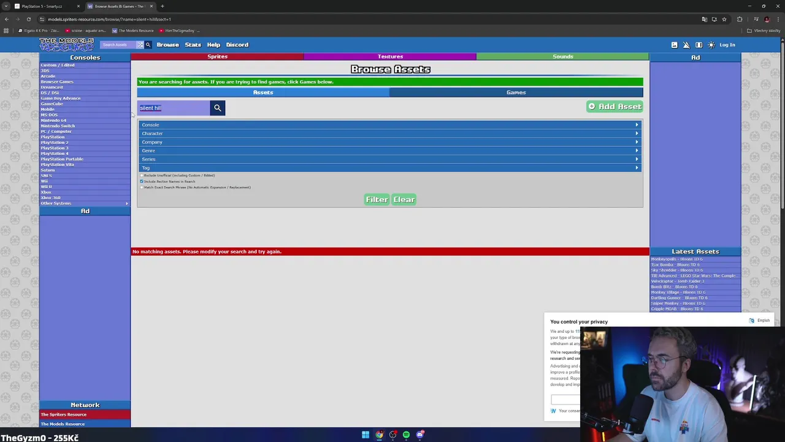Image resolution: width=785 pixels, height=442 pixels.
Task: Click the Windows Start button in taskbar
Action: [x=366, y=435]
